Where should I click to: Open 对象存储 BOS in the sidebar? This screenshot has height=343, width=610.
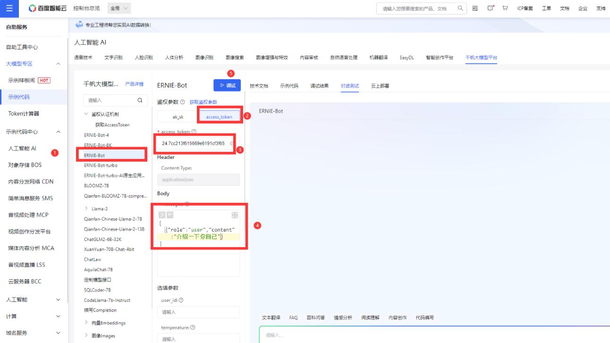click(25, 165)
